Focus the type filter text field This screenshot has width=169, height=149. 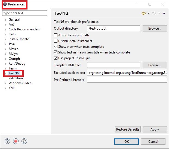(25, 13)
